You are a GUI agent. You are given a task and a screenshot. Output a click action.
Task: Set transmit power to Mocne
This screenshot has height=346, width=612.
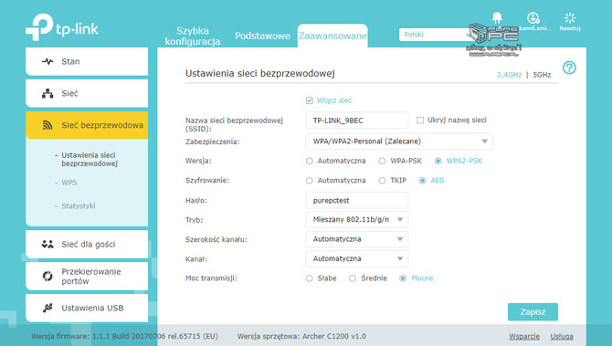point(403,278)
